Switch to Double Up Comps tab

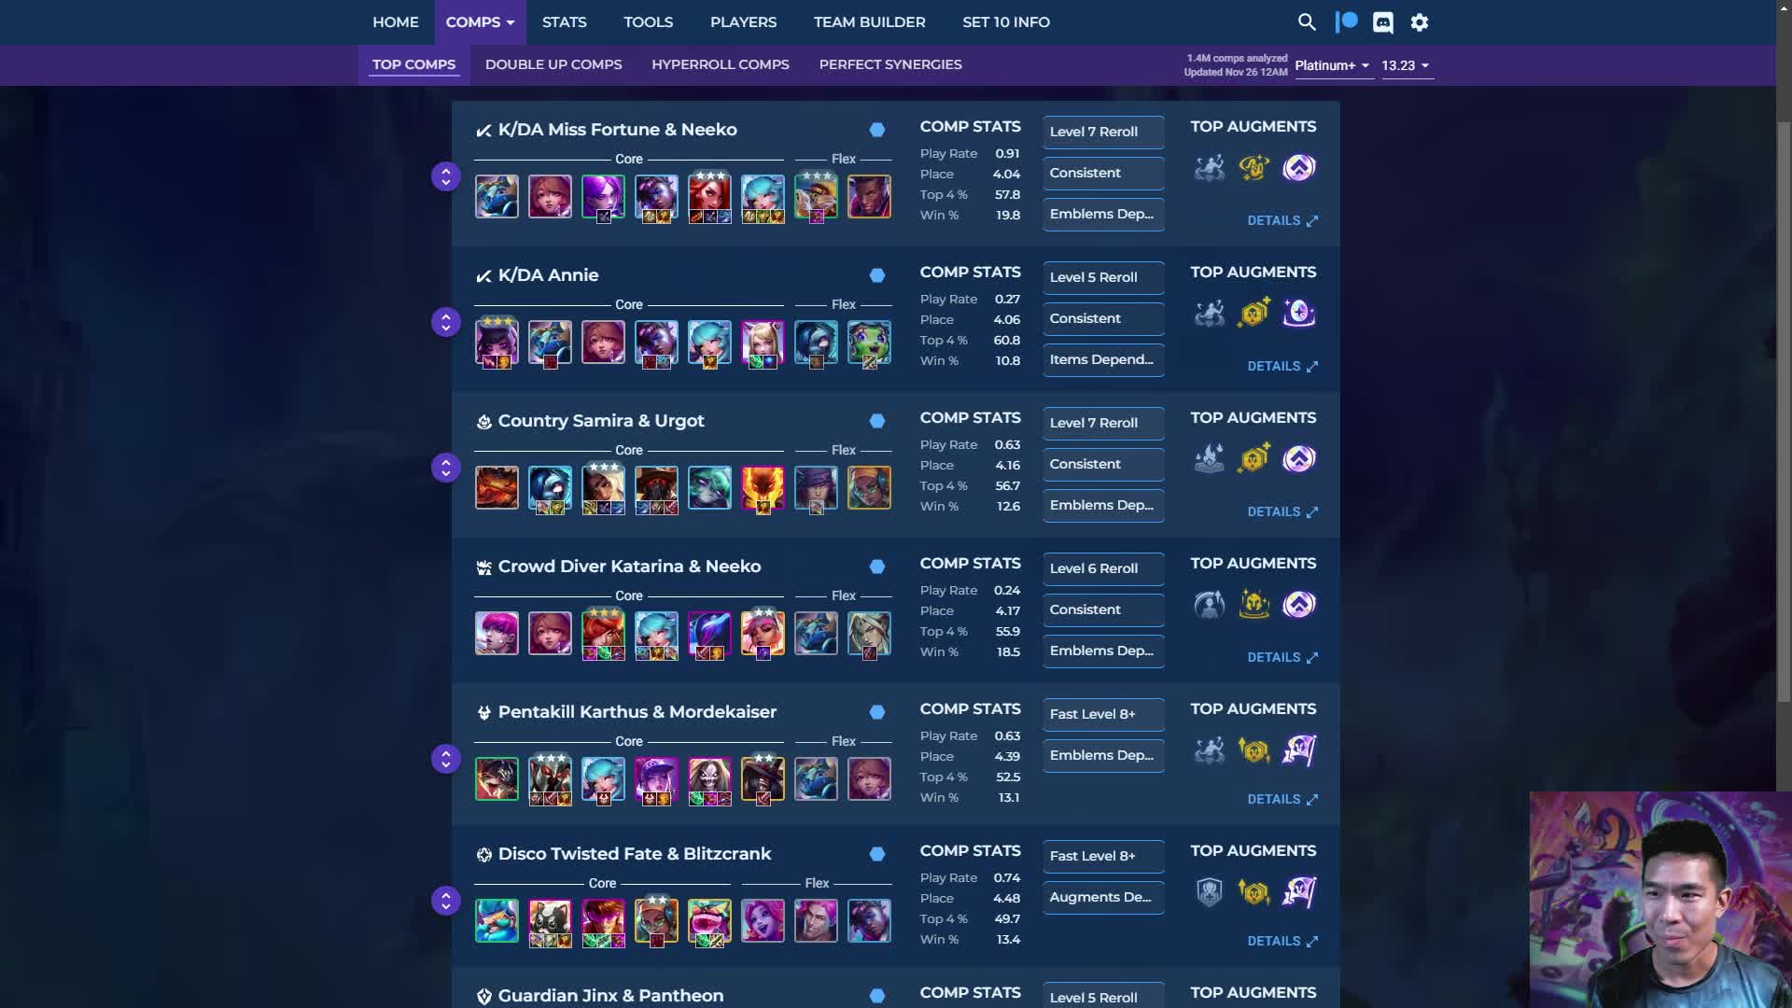point(553,64)
